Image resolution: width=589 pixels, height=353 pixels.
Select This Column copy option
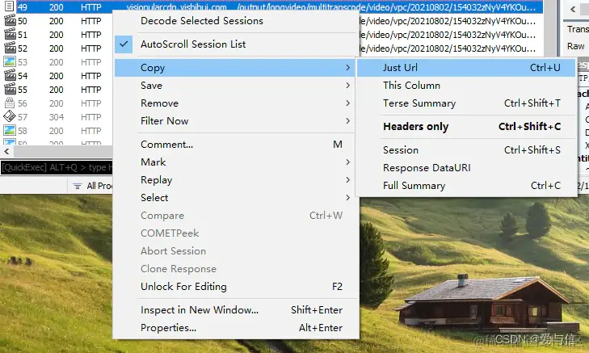coord(466,86)
